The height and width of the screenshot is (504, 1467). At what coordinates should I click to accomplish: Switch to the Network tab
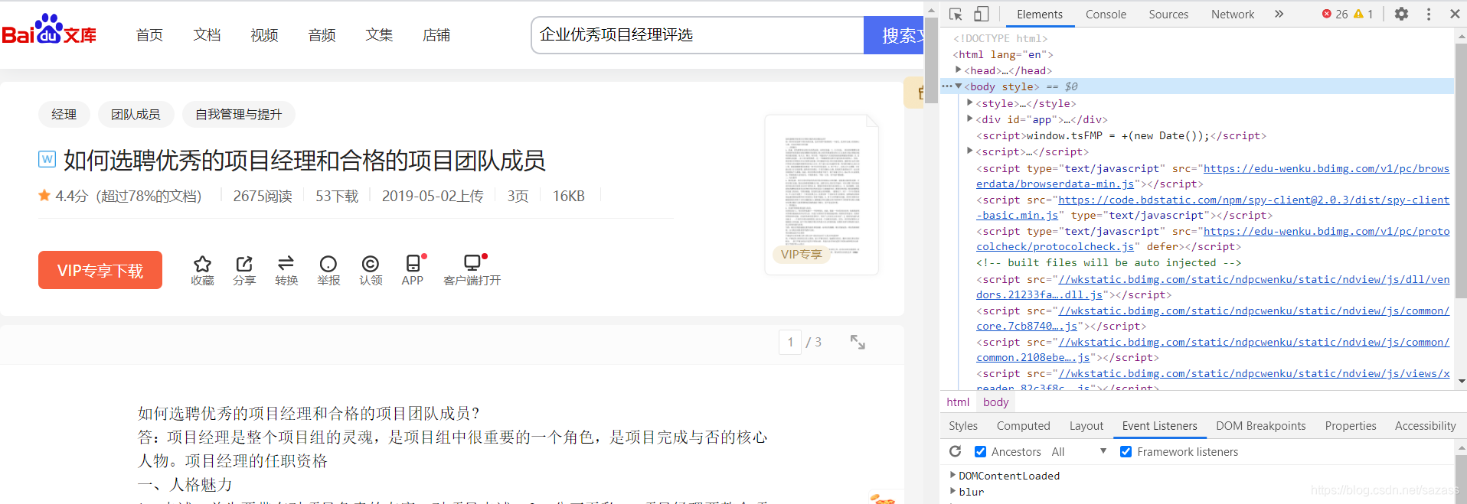[x=1233, y=14]
